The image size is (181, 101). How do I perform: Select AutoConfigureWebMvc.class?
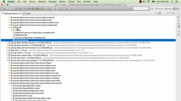pyautogui.click(x=27, y=88)
